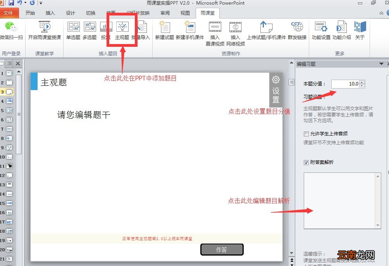
Task: Insert MOOC video (插入慕课视频)
Action: pyautogui.click(x=215, y=34)
